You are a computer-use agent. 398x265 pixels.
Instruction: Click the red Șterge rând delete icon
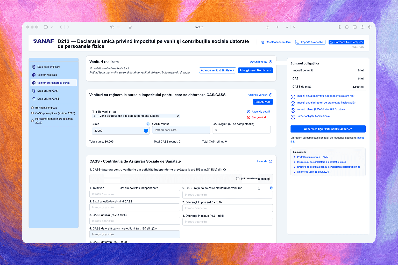pos(248,117)
